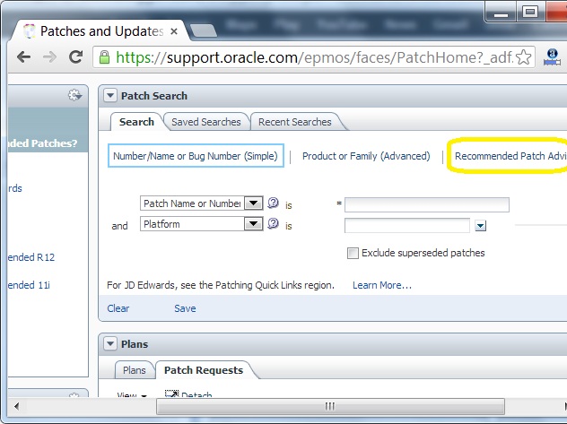Bookmark the page with the star icon

click(523, 57)
